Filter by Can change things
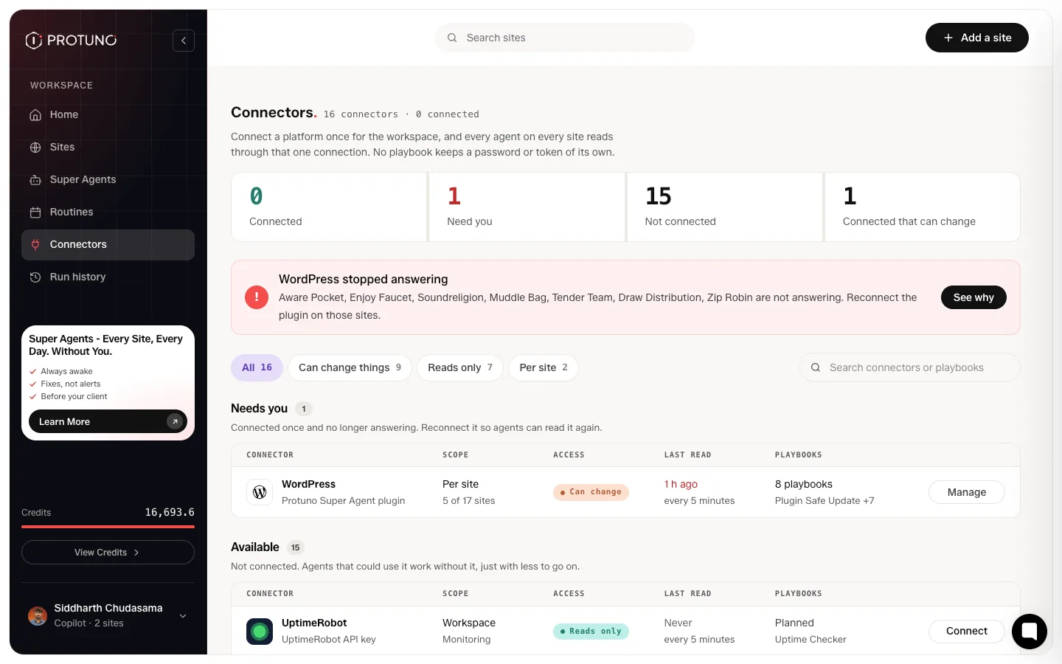Viewport: 1062px width, 664px height. (350, 367)
